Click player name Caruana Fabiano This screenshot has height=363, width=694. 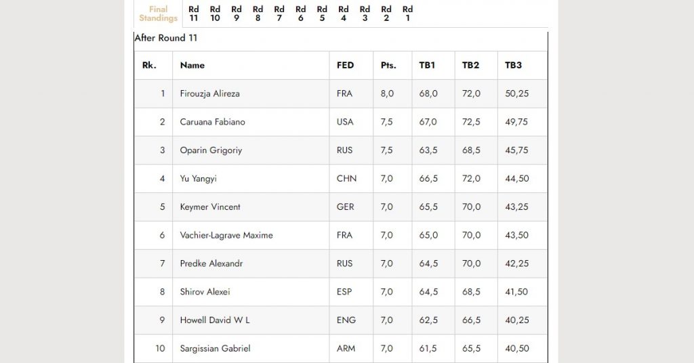212,122
